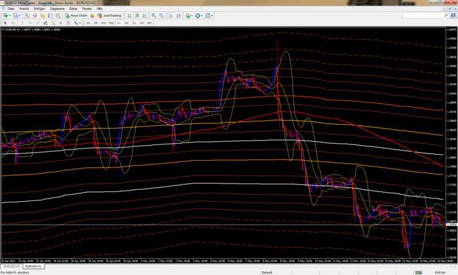Screen dimensions: 458x275
Task: Open the New Chart toolbar button
Action: tap(5, 16)
